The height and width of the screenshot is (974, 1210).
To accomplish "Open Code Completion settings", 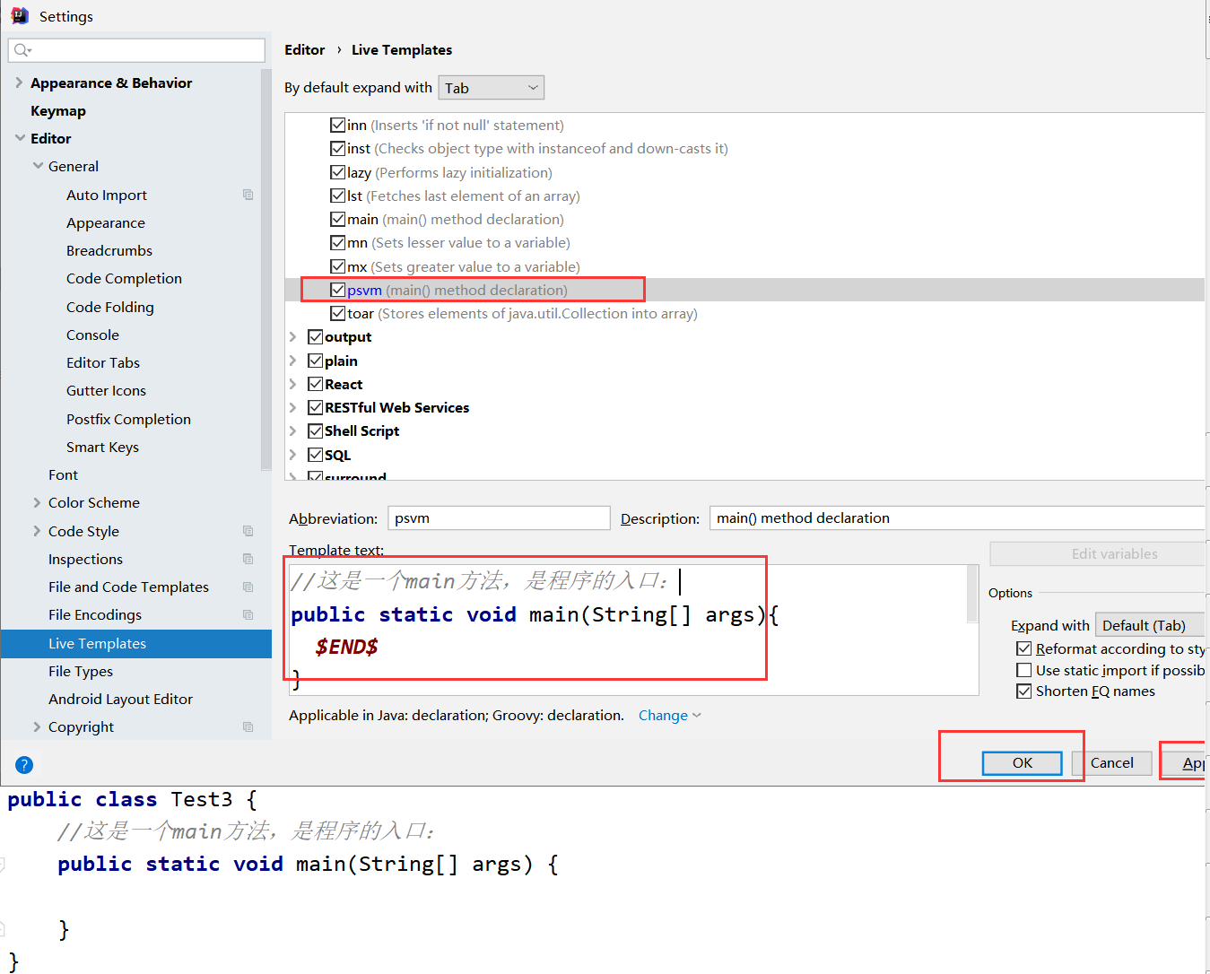I will [124, 278].
